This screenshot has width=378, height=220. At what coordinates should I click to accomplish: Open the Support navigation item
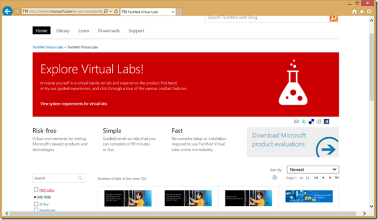[136, 31]
